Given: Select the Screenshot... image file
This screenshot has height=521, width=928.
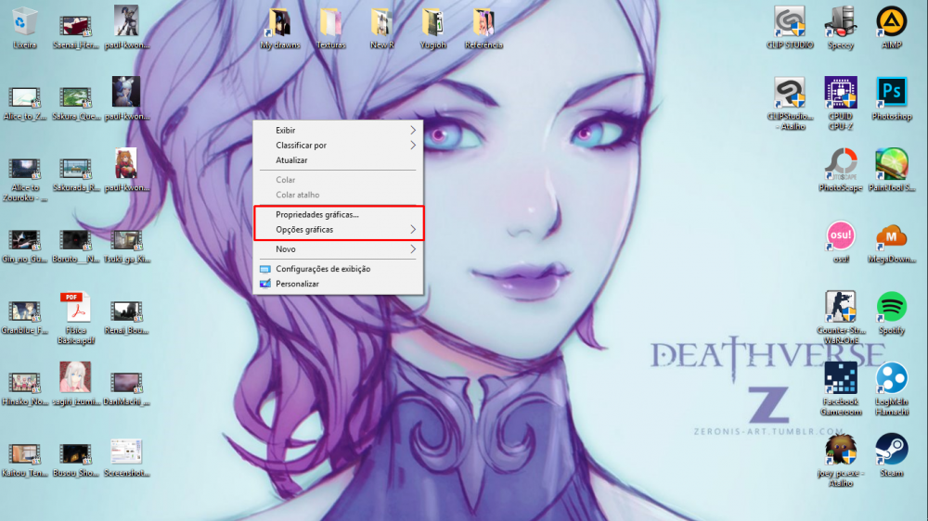Looking at the screenshot, I should (126, 456).
